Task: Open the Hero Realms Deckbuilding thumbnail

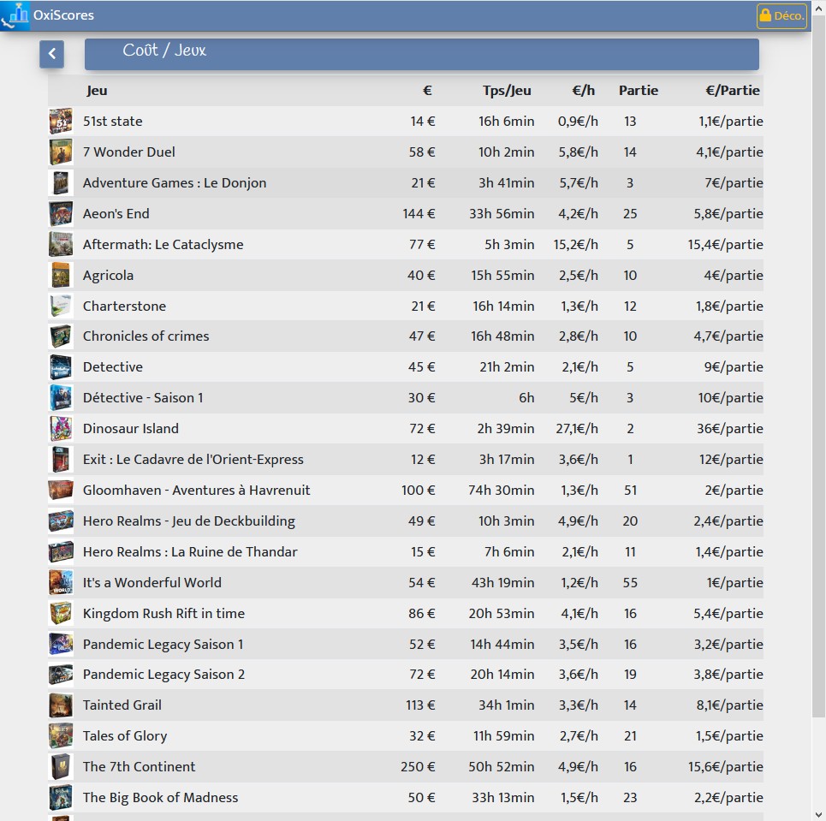Action: click(x=61, y=521)
